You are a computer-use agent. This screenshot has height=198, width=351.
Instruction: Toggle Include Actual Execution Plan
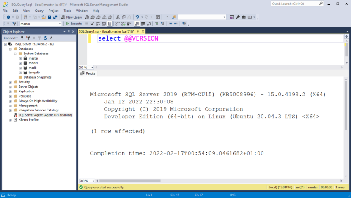[x=118, y=24]
